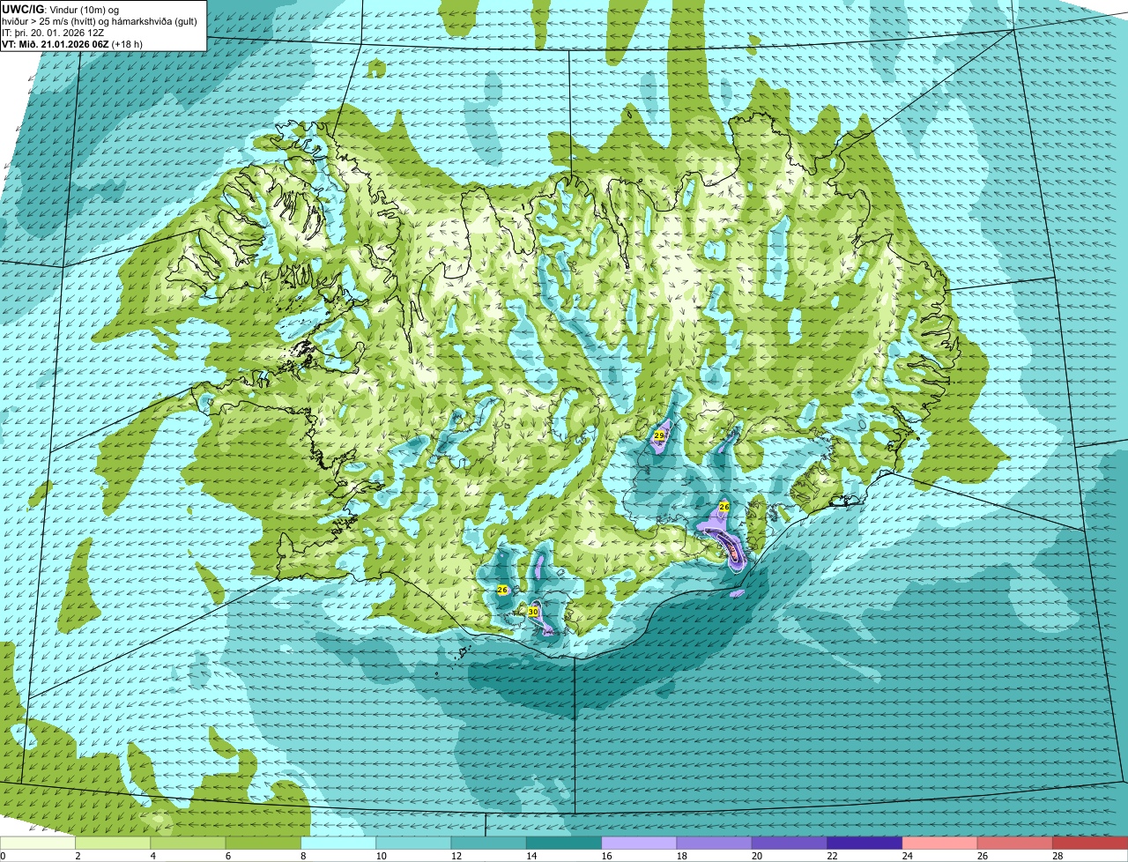Screen dimensions: 1128x862
Task: Click the title text 'UWC/IG: Vindur (10m) og'
Action: (60, 8)
